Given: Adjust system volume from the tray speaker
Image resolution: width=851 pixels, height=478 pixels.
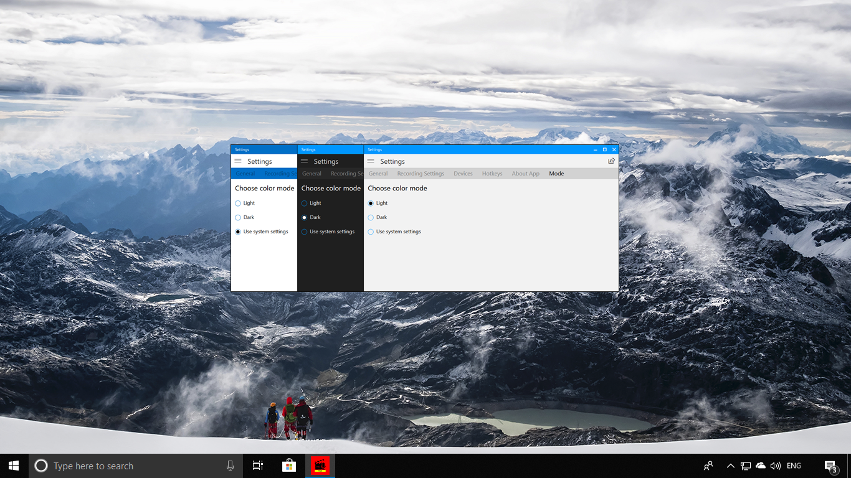Looking at the screenshot, I should [x=776, y=465].
